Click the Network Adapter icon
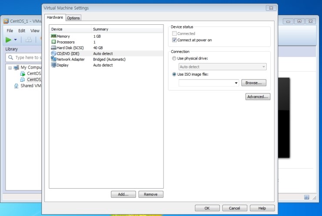Screen dimensions: 322x216 pos(54,59)
